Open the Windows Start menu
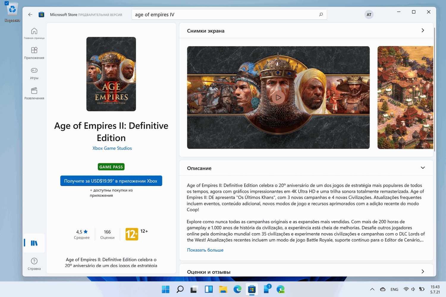 coord(166,289)
